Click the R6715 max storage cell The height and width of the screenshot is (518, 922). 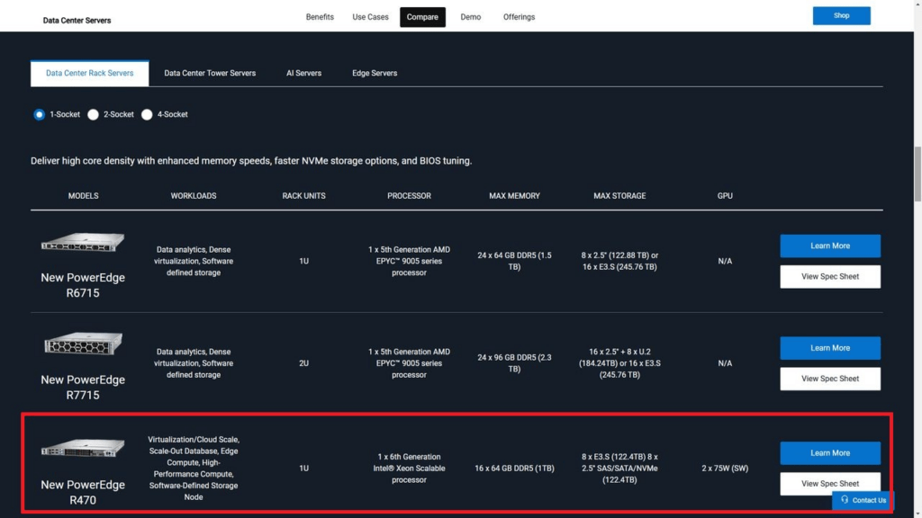click(x=619, y=262)
